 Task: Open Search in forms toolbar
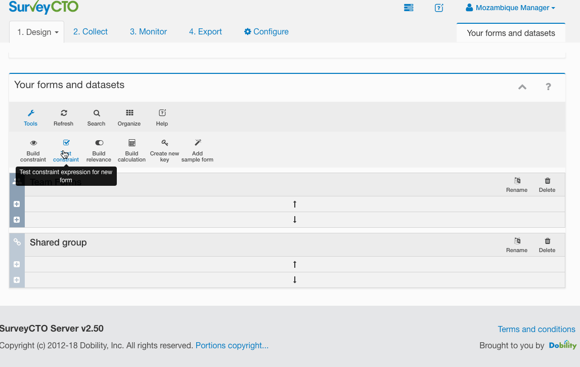point(96,118)
